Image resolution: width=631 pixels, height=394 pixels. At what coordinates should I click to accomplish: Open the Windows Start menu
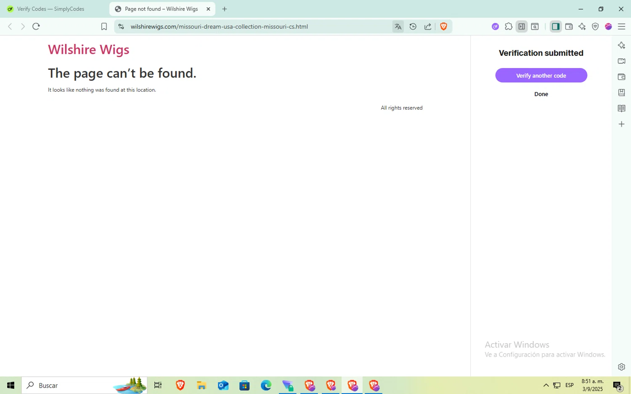point(11,385)
